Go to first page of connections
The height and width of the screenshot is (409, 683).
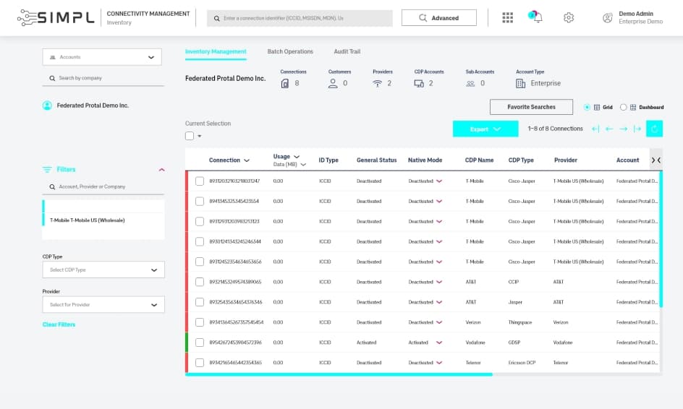pos(595,129)
